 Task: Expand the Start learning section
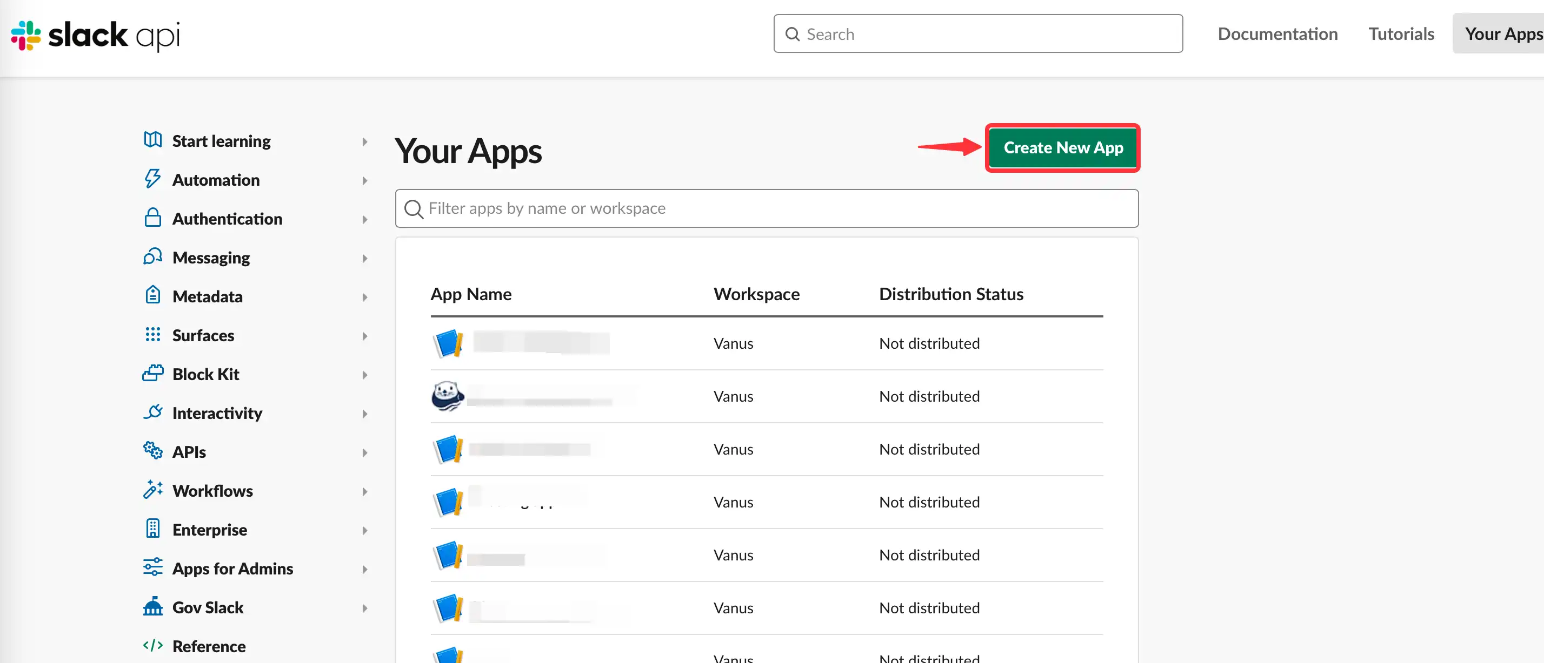pos(364,142)
